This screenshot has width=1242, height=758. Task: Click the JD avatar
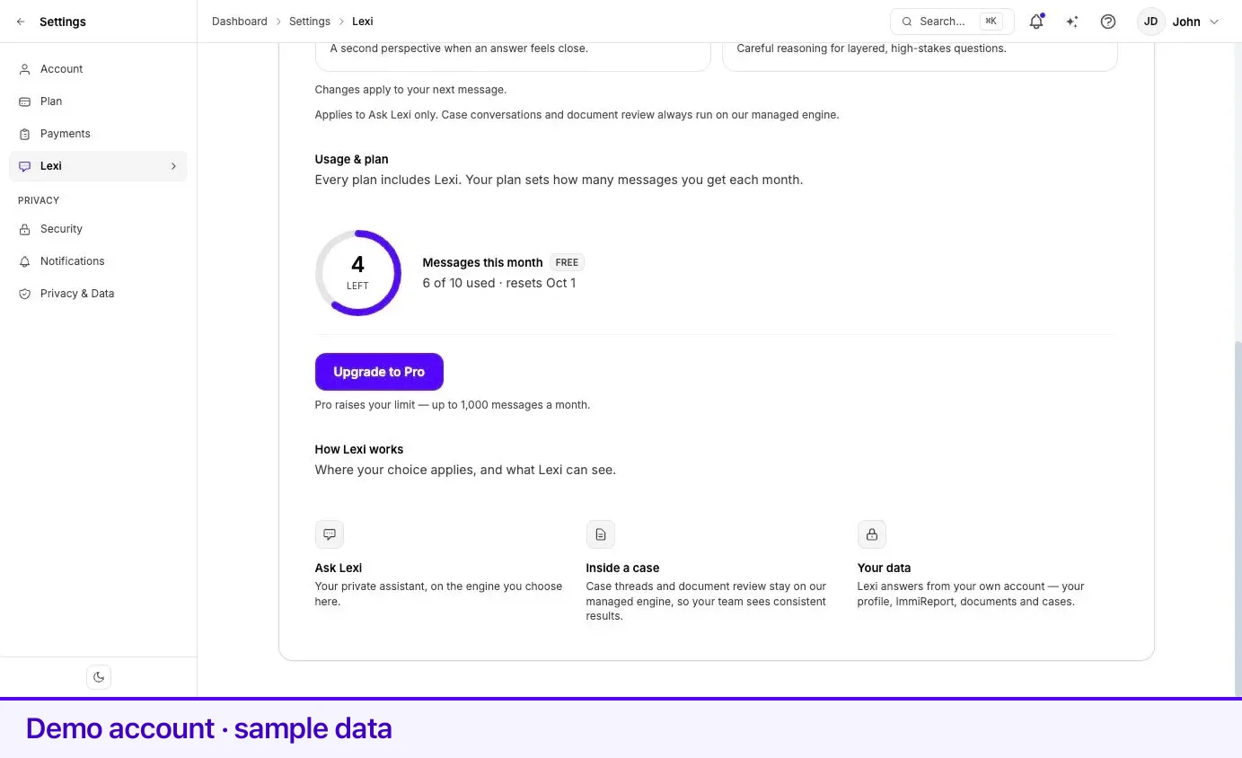coord(1150,22)
